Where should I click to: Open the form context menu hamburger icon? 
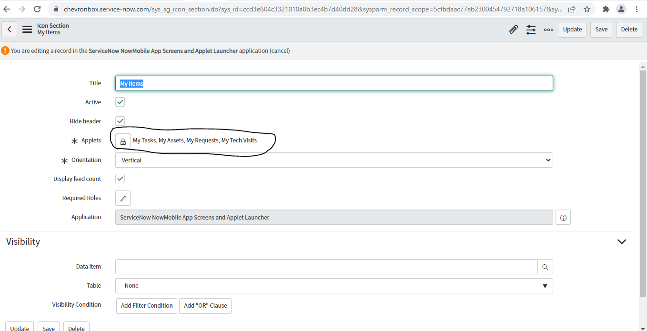(x=27, y=30)
